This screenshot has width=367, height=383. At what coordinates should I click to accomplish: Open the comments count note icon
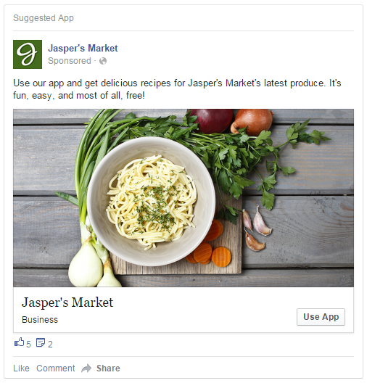[x=41, y=342]
